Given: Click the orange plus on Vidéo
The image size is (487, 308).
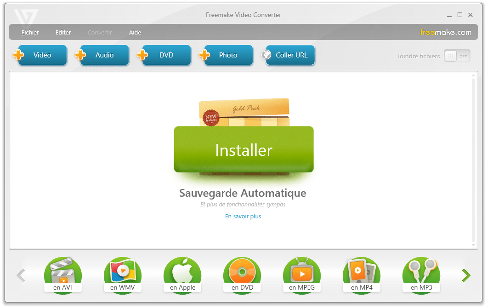Looking at the screenshot, I should click(x=18, y=55).
